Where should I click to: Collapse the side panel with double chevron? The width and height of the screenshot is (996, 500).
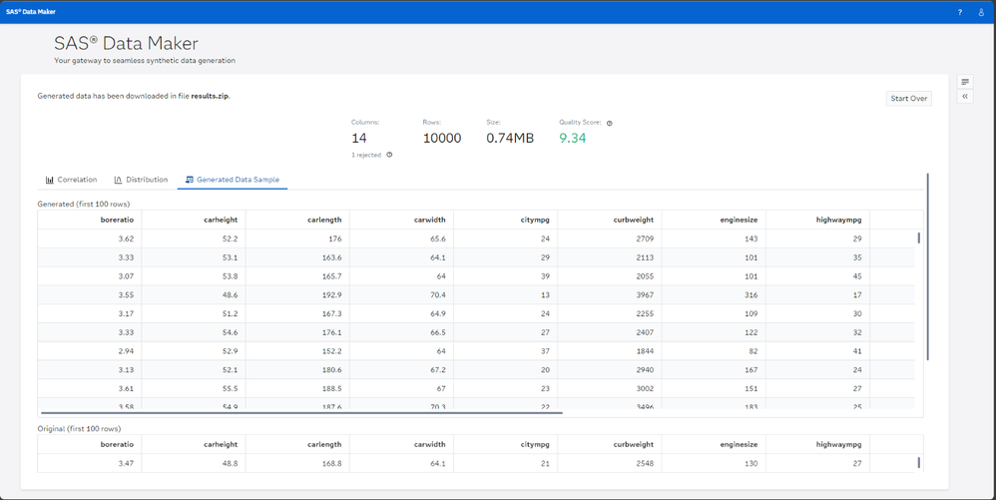coord(965,97)
